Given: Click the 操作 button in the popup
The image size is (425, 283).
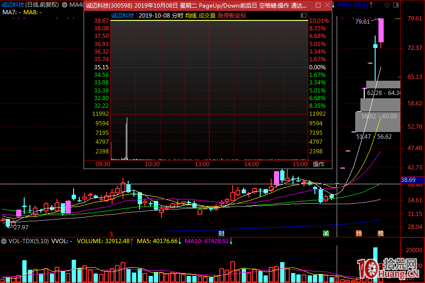Looking at the screenshot, I should (x=319, y=164).
